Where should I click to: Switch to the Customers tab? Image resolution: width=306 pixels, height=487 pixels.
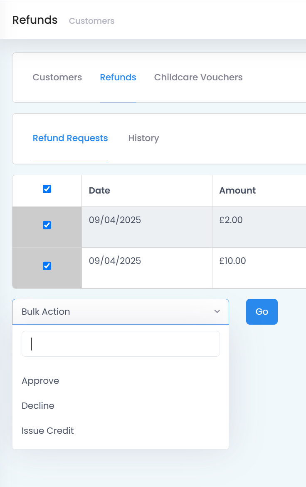click(x=57, y=77)
